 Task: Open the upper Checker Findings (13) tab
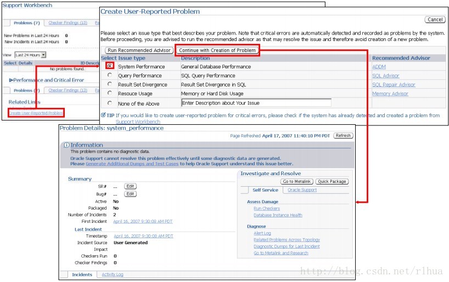tap(68, 22)
